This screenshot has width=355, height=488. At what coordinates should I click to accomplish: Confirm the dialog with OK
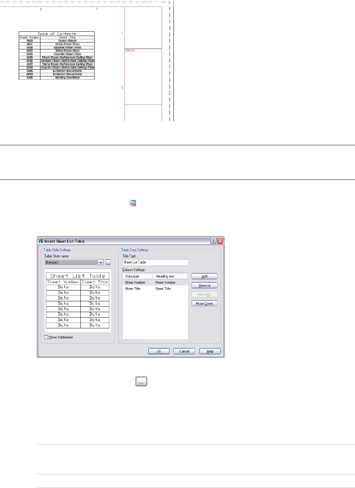(159, 351)
